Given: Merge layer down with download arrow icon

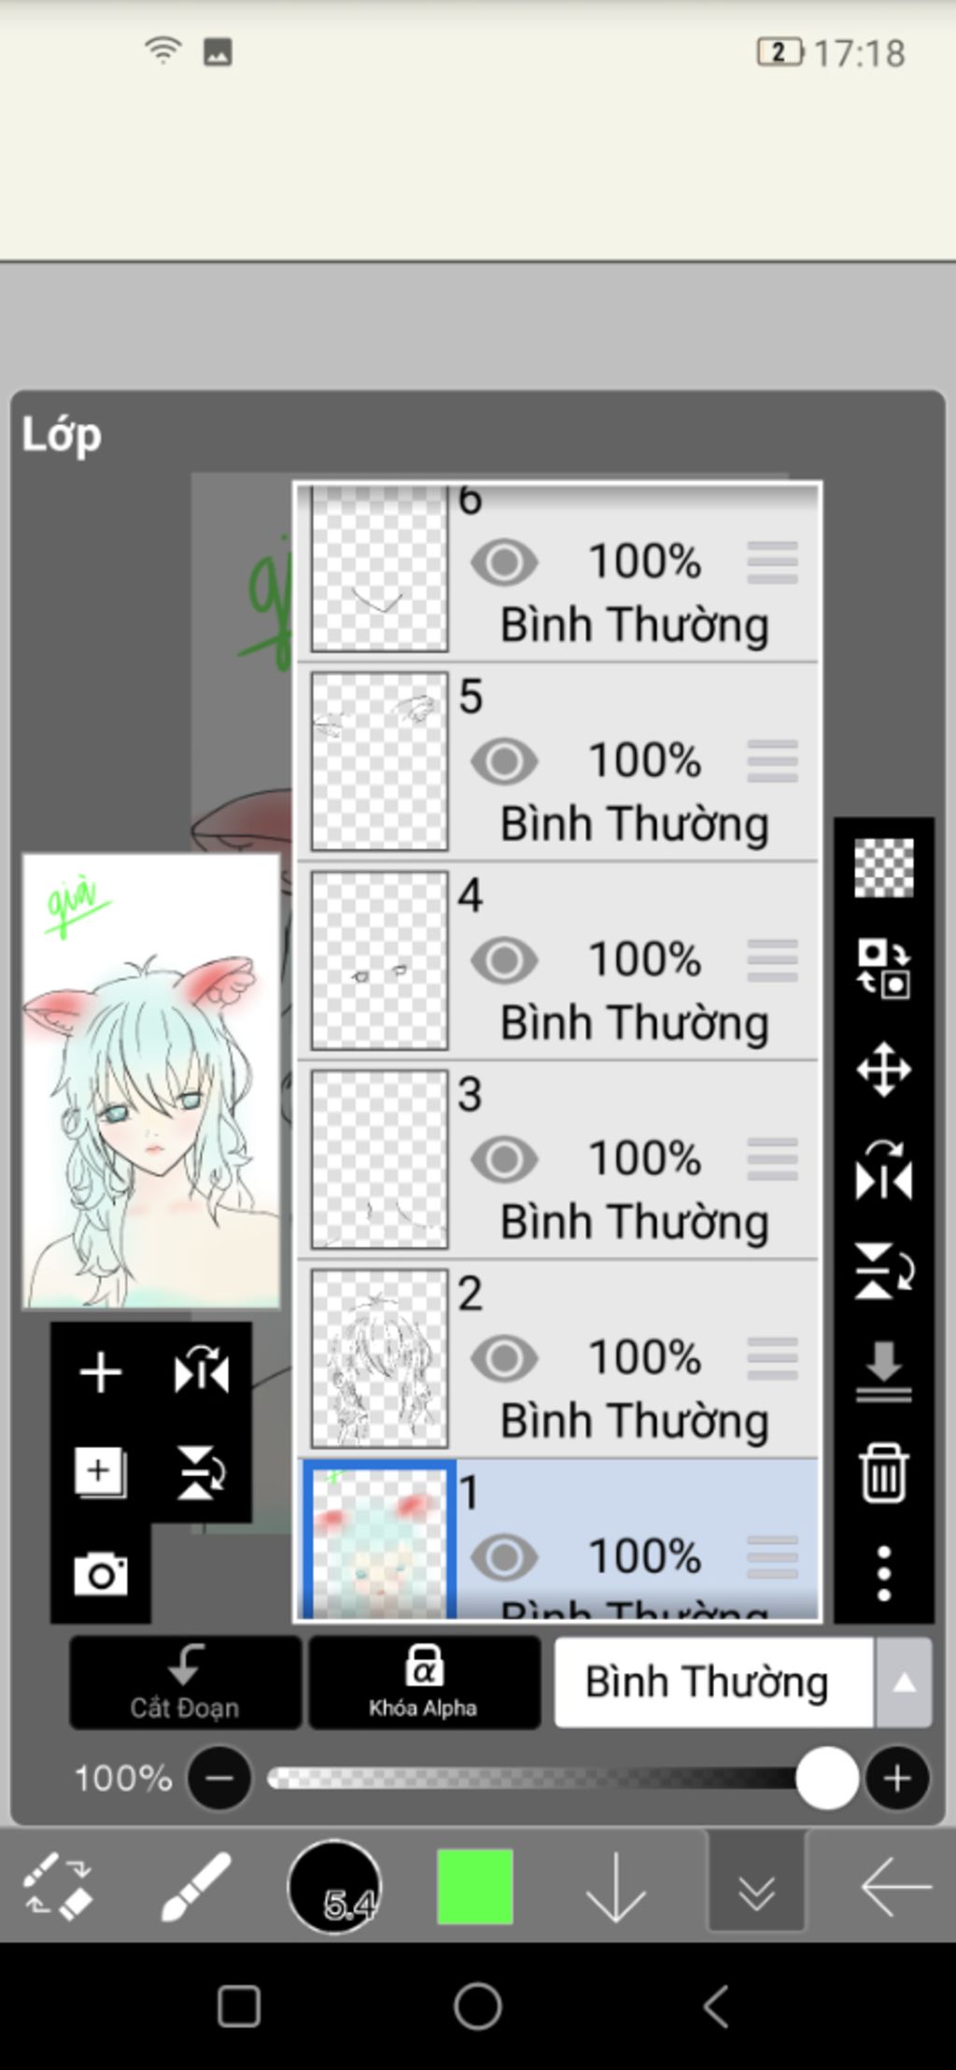Looking at the screenshot, I should [883, 1372].
